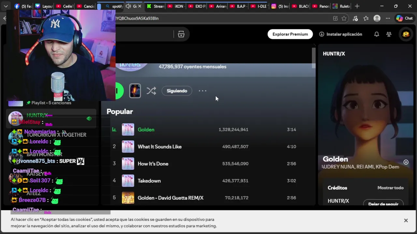
Task: Click the browser profile avatar icon
Action: click(x=377, y=19)
